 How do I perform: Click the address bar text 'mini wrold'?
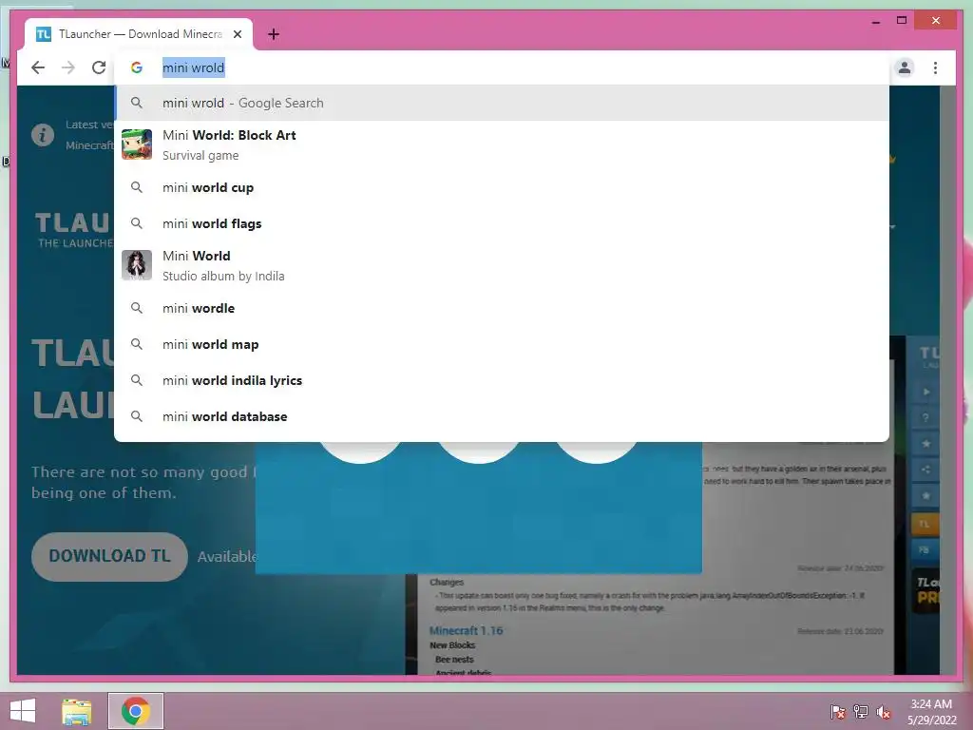pos(193,67)
